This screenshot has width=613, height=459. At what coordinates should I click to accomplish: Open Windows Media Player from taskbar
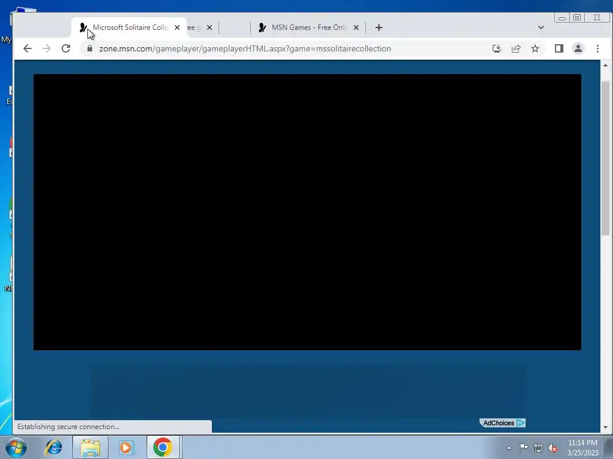(x=126, y=447)
